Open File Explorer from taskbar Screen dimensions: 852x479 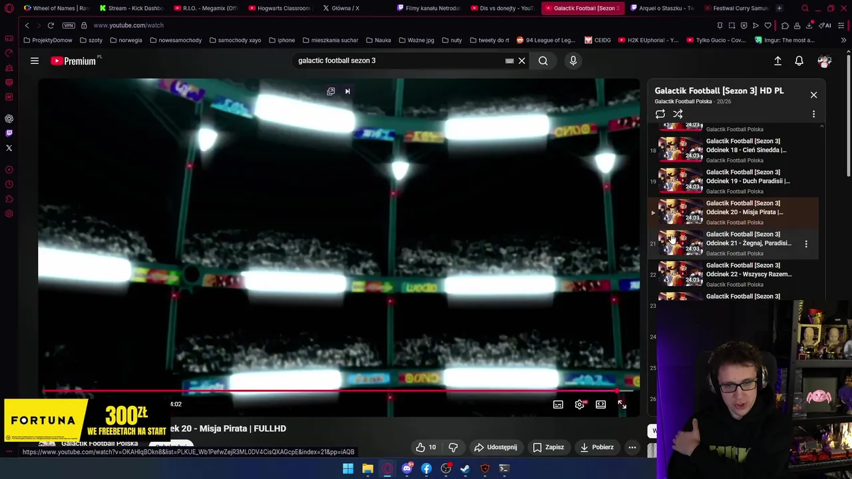[x=367, y=469]
